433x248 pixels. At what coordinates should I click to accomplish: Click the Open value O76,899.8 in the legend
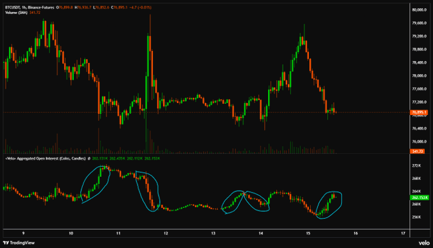pos(64,8)
